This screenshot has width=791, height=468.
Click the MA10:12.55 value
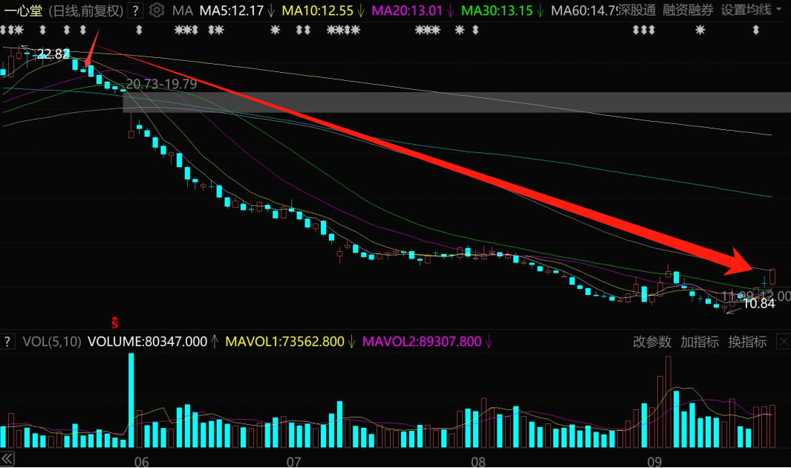[317, 10]
